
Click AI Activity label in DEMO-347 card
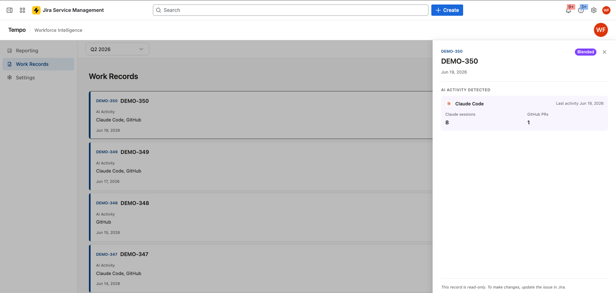pyautogui.click(x=105, y=265)
